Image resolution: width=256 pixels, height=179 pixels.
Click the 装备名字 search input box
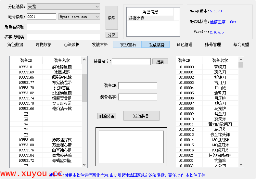tap(131, 61)
